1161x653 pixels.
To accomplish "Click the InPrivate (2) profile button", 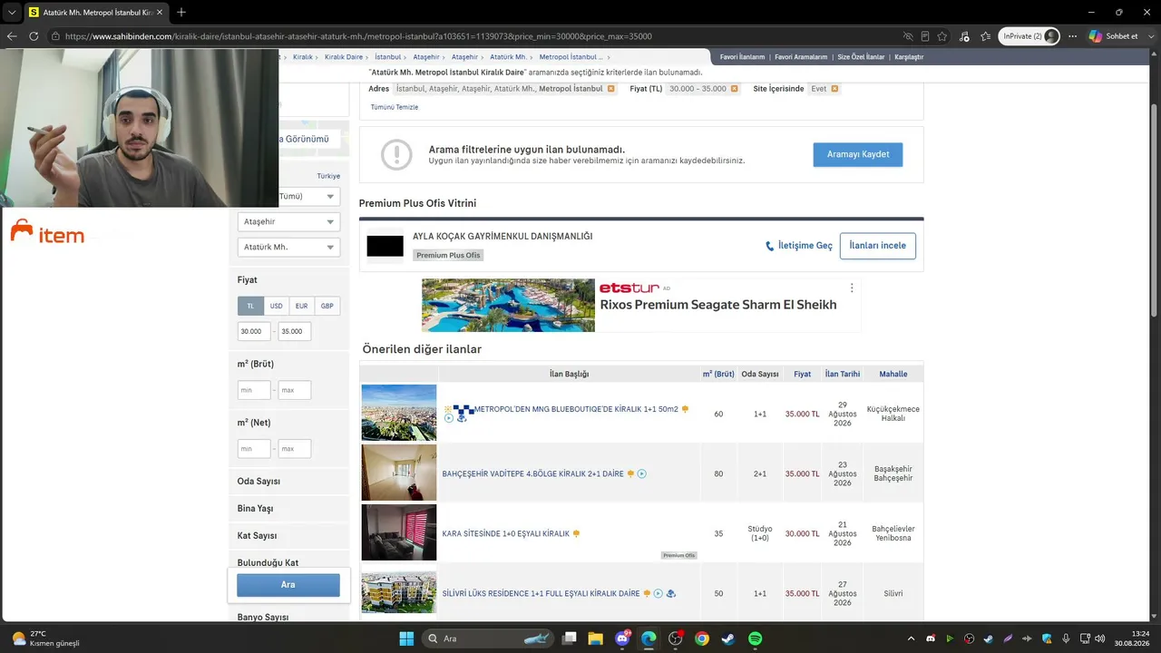I will [x=1029, y=36].
